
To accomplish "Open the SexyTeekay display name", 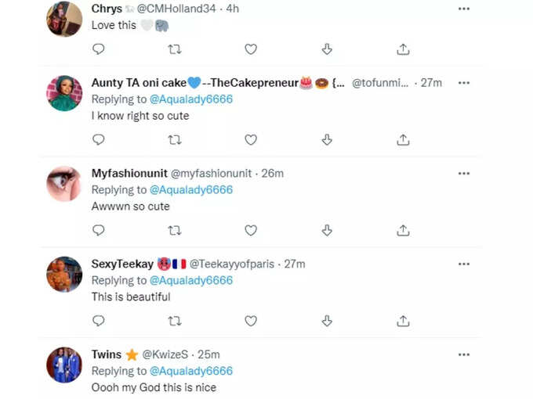I will click(x=122, y=264).
